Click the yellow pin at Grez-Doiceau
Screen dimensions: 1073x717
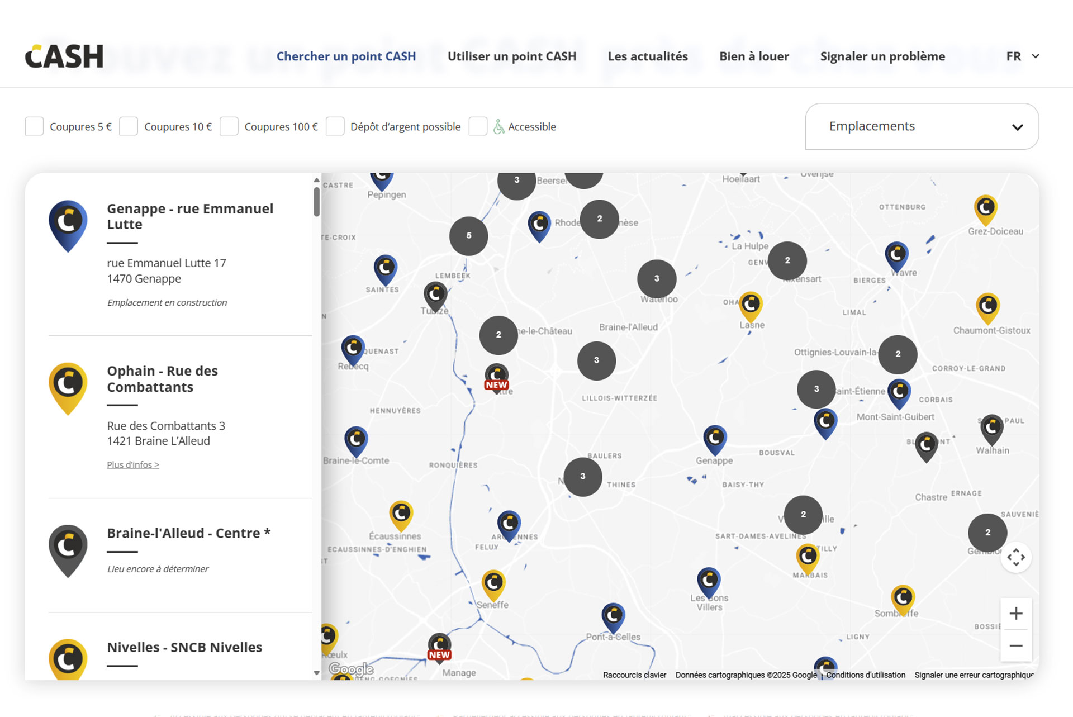pos(985,209)
